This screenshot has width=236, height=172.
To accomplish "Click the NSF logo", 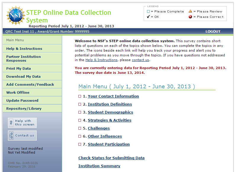I will click(x=16, y=15).
